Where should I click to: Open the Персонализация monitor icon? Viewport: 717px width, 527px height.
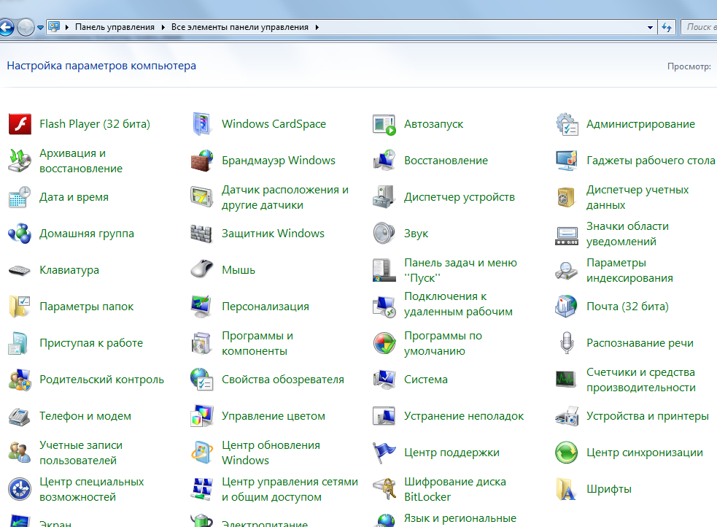coord(201,307)
